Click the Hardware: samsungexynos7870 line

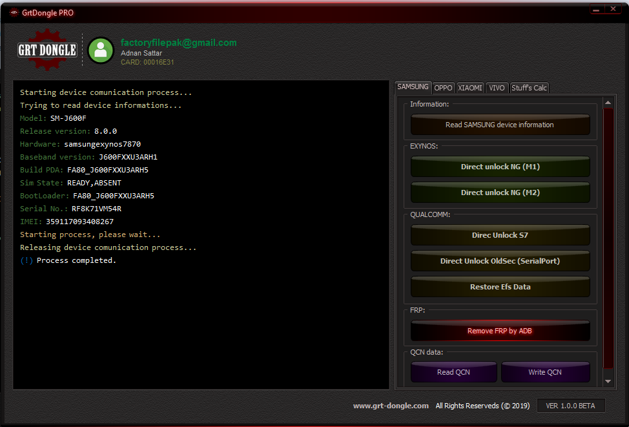point(80,144)
